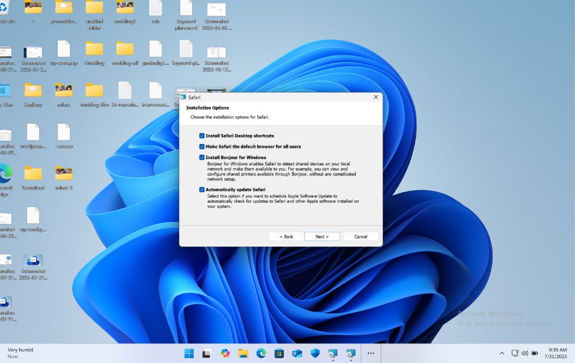
Task: Select the Wedding folder on the desktop
Action: click(x=93, y=48)
